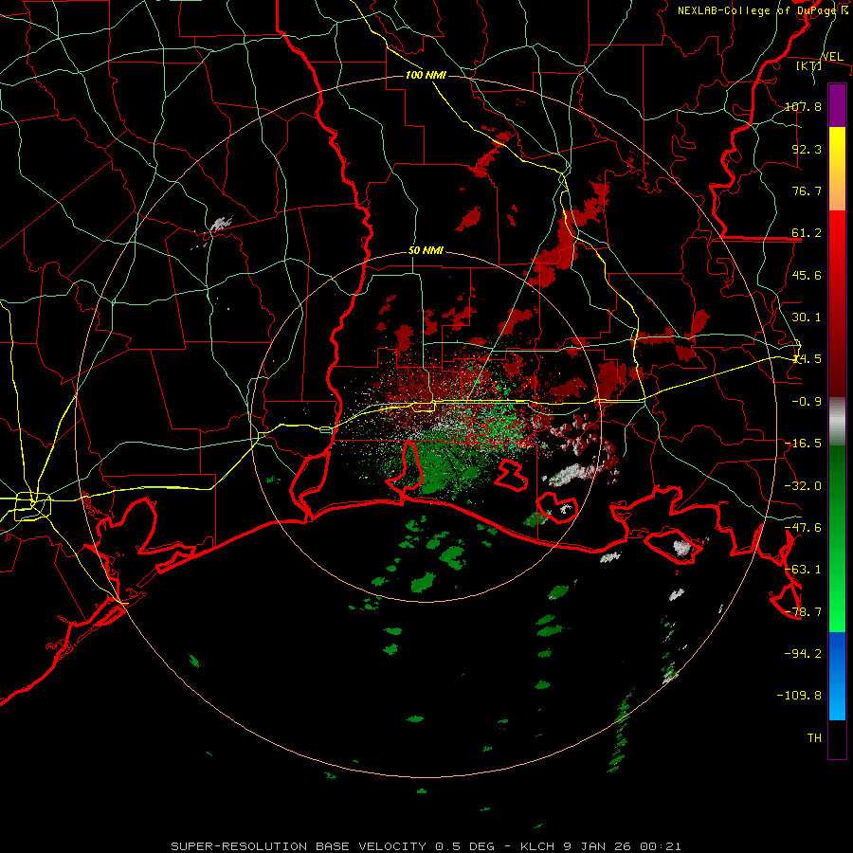Image resolution: width=853 pixels, height=853 pixels.
Task: Click the 14.5 velocity scale value
Action: (x=807, y=359)
